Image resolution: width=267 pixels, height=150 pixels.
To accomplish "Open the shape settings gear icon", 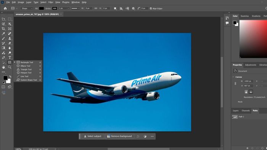I will click(x=133, y=8).
